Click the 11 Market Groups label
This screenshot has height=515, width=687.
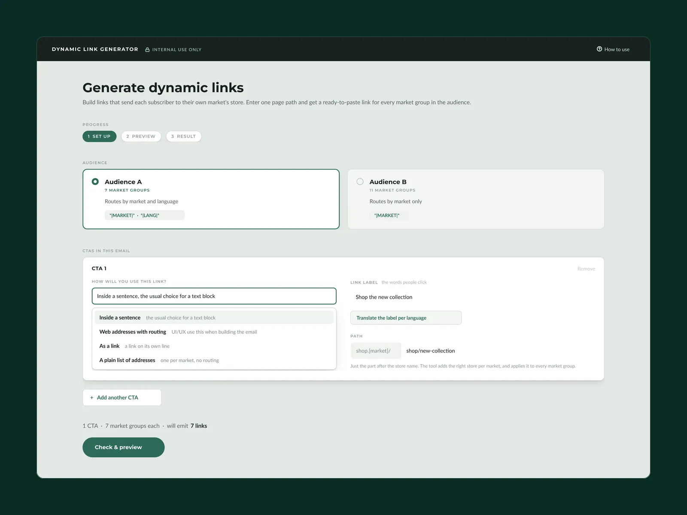(392, 190)
